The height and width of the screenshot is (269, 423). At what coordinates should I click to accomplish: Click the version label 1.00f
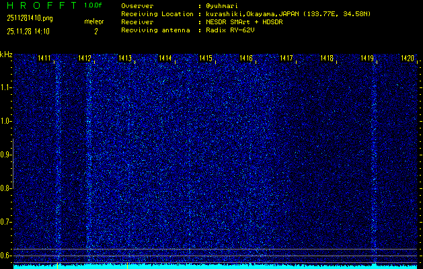coord(93,5)
